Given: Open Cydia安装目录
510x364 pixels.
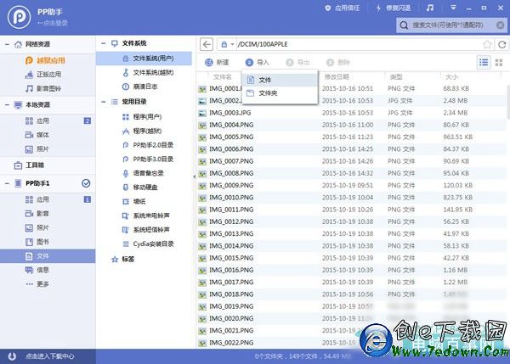Looking at the screenshot, I should (x=148, y=244).
